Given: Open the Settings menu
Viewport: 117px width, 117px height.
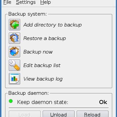Looking at the screenshot, I should tap(26, 2).
